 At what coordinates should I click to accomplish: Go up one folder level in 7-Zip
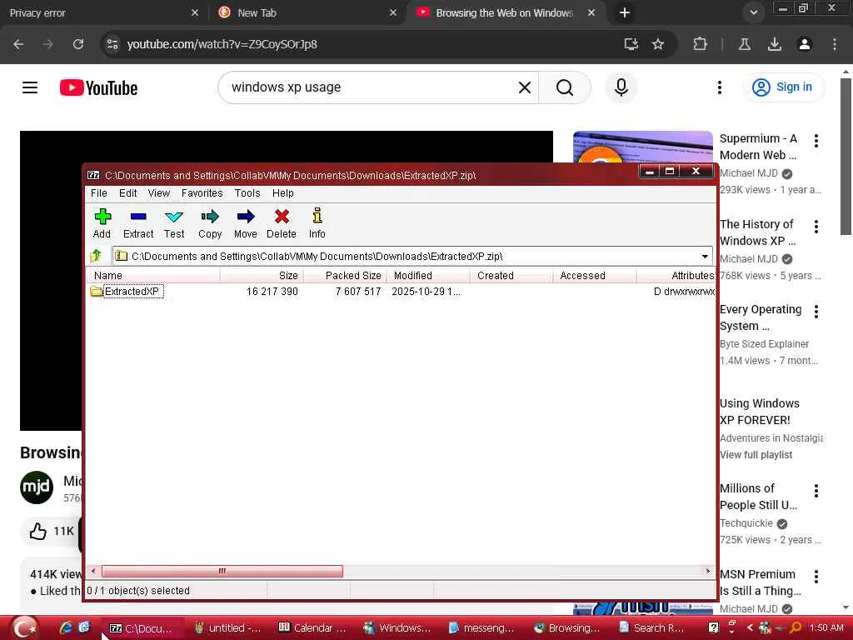[96, 256]
